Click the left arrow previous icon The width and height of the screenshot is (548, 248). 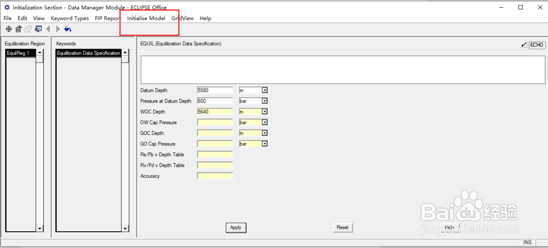[48, 29]
